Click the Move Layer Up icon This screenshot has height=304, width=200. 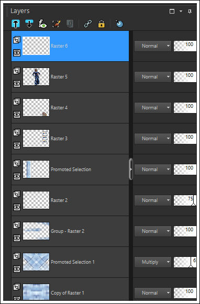click(16, 24)
